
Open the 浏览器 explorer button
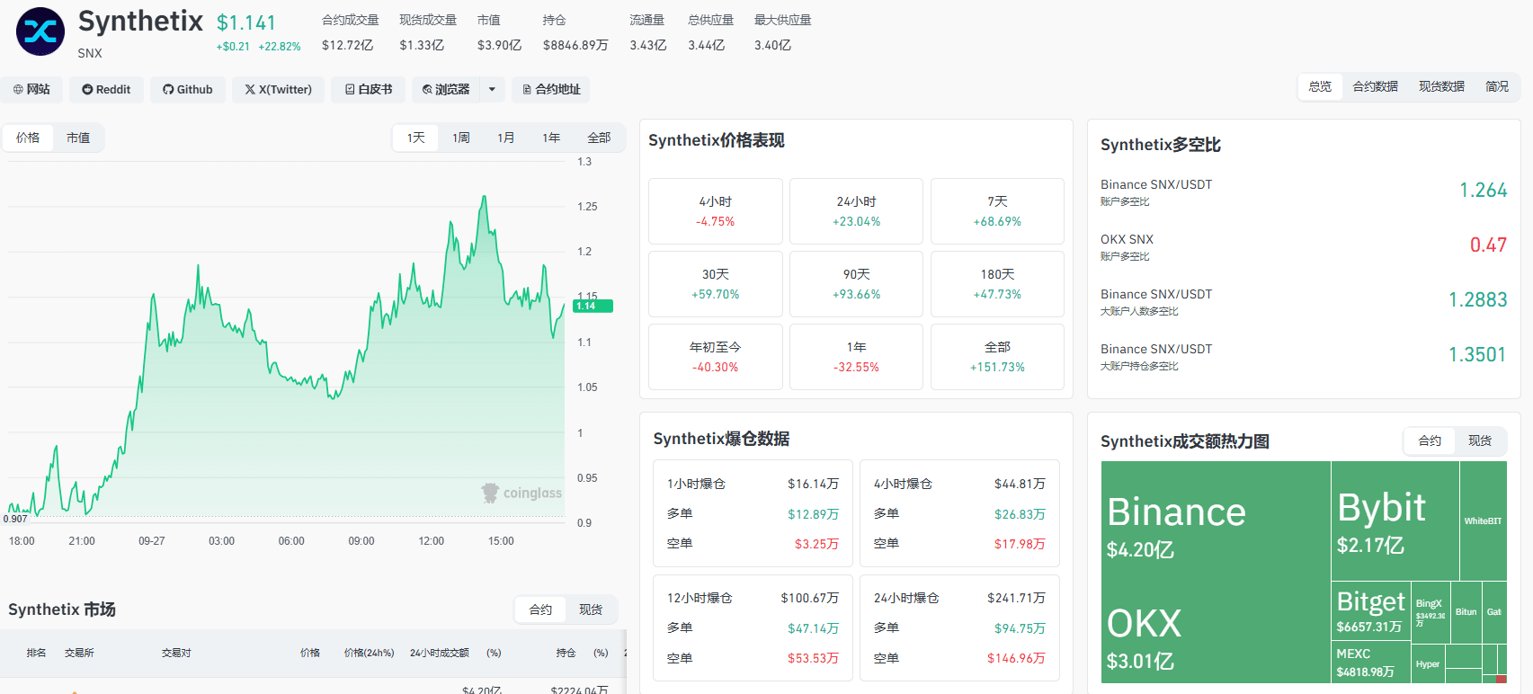[446, 89]
